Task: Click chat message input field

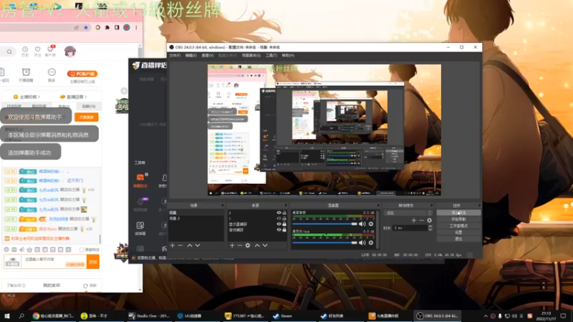Action: coord(54,262)
